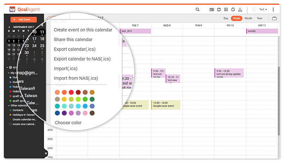Toggle the qcal1 calendar dot

coord(10,101)
